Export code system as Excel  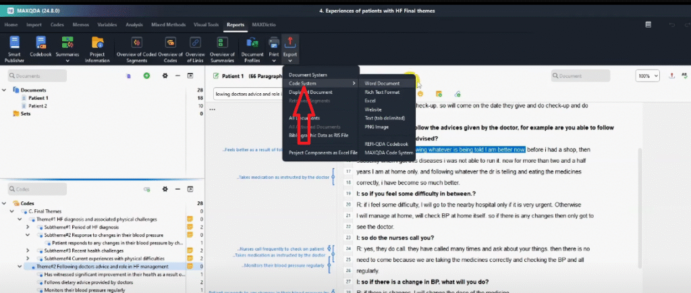[370, 101]
